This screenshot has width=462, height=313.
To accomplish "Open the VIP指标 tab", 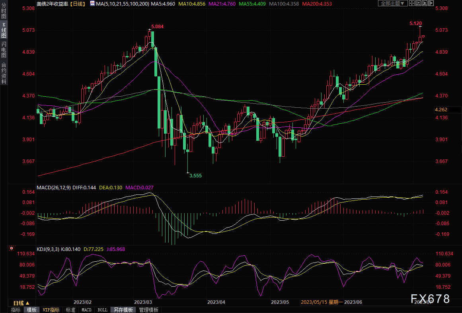I will click(x=51, y=310).
